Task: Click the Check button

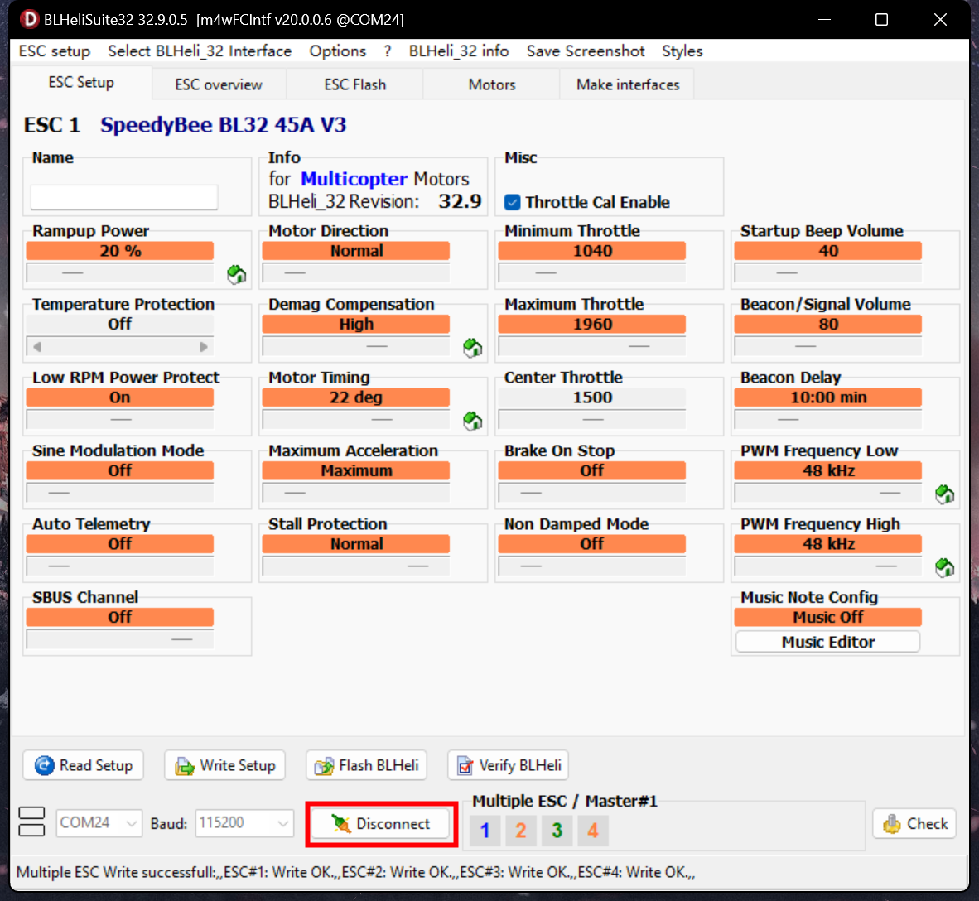Action: click(914, 824)
